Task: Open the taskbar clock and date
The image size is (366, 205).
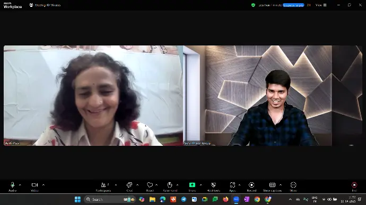Action: tap(348, 199)
